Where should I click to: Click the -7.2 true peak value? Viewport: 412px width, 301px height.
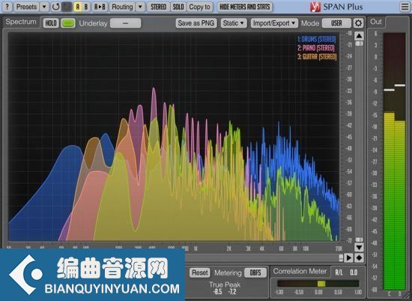pos(232,292)
